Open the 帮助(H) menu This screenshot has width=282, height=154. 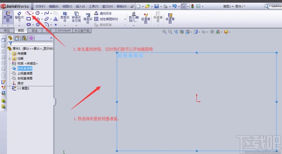pyautogui.click(x=122, y=6)
